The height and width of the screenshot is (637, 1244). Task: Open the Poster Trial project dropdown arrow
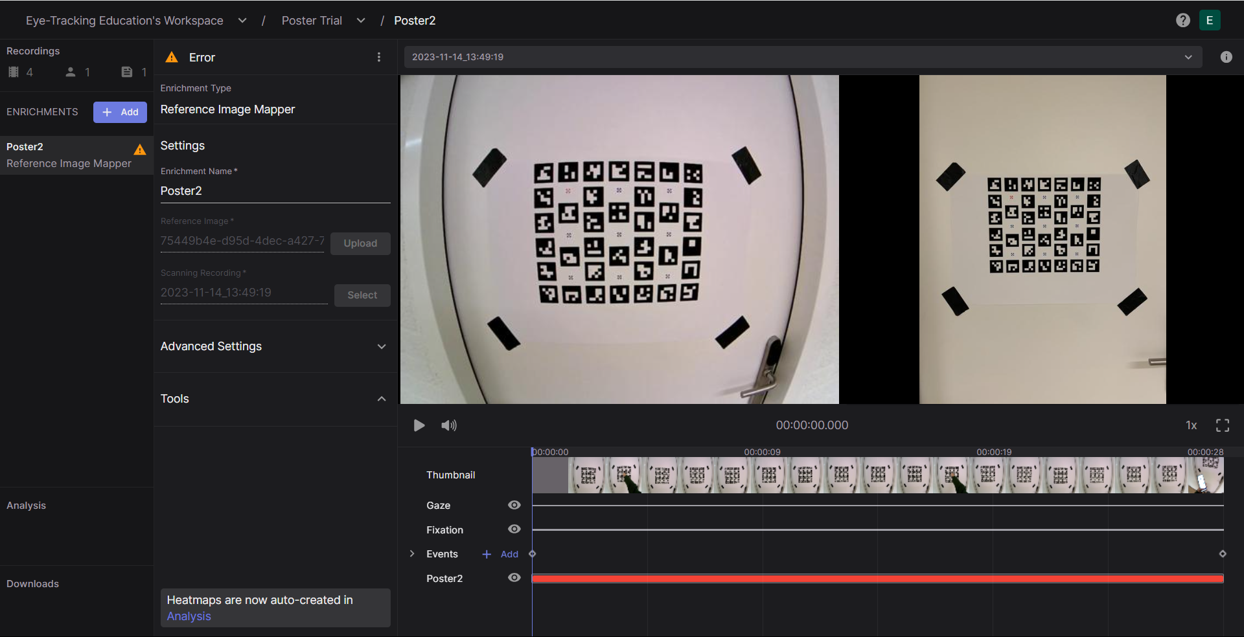(x=361, y=21)
